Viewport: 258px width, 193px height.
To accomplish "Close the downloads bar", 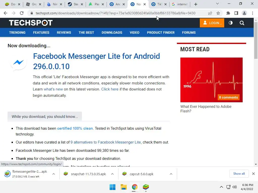I will click(253, 174).
